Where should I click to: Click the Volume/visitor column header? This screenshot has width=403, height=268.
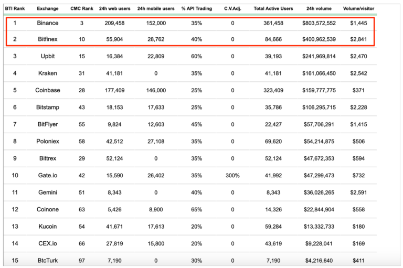pyautogui.click(x=358, y=8)
